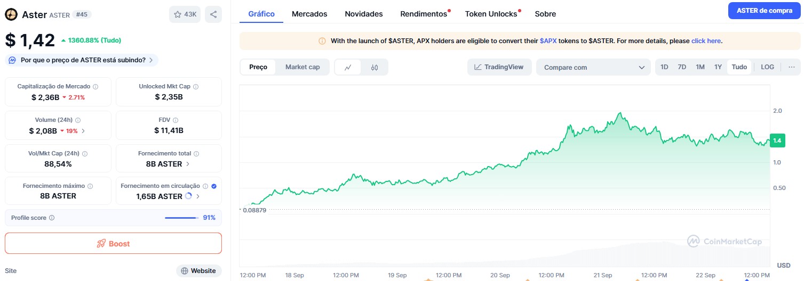The height and width of the screenshot is (281, 804).
Task: Add Aster to watchlist via star button
Action: click(185, 14)
